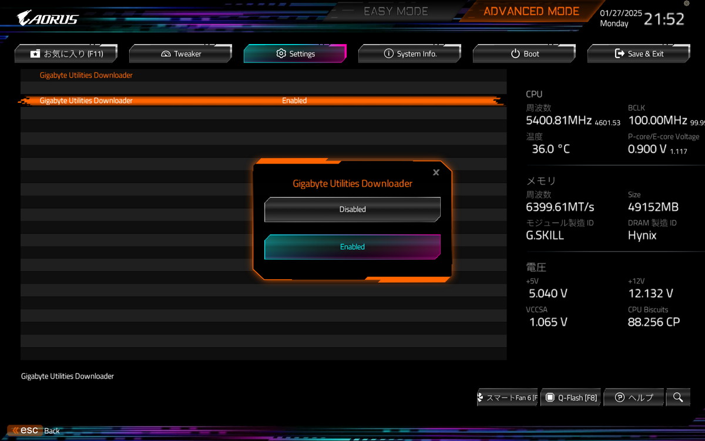The width and height of the screenshot is (705, 441).
Task: Click the +5V reading 5.040 V
Action: coord(548,293)
